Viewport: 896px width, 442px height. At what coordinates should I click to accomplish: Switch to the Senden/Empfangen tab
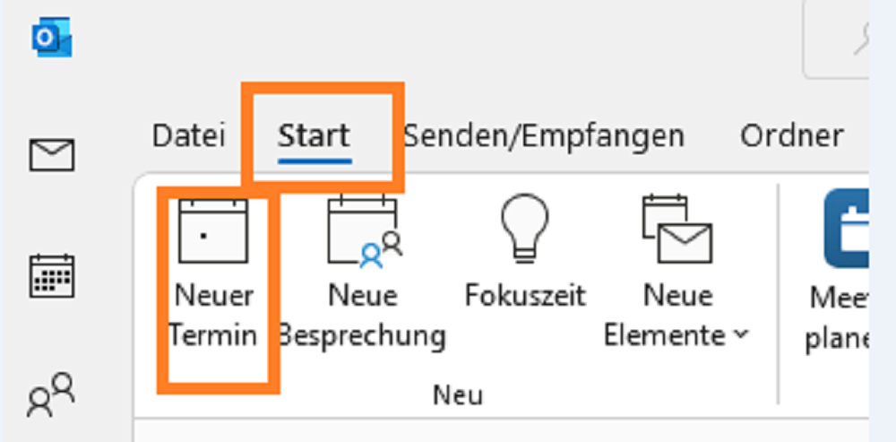coord(544,136)
